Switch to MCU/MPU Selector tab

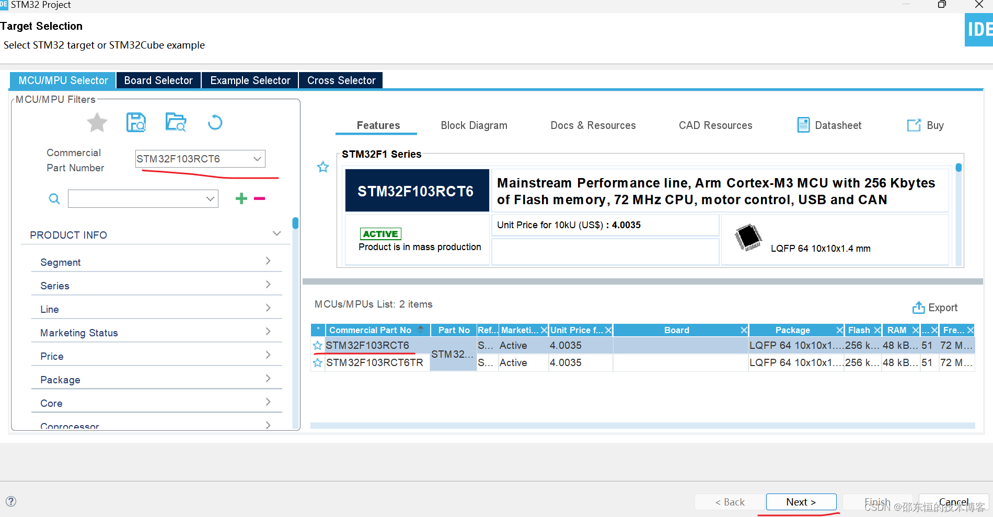(63, 80)
